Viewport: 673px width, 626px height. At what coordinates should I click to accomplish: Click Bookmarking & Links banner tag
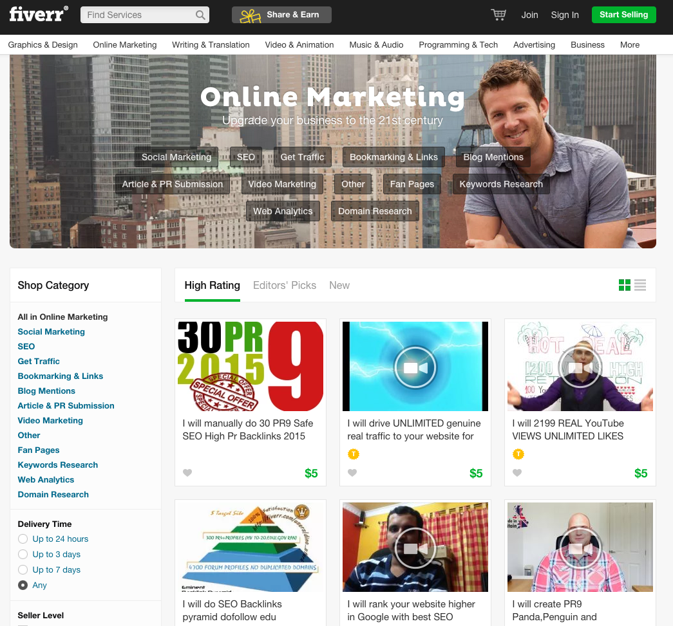point(393,157)
